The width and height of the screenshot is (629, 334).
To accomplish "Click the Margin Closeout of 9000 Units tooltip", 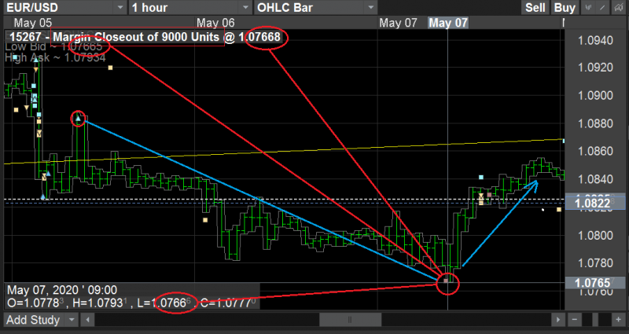I will pos(145,37).
